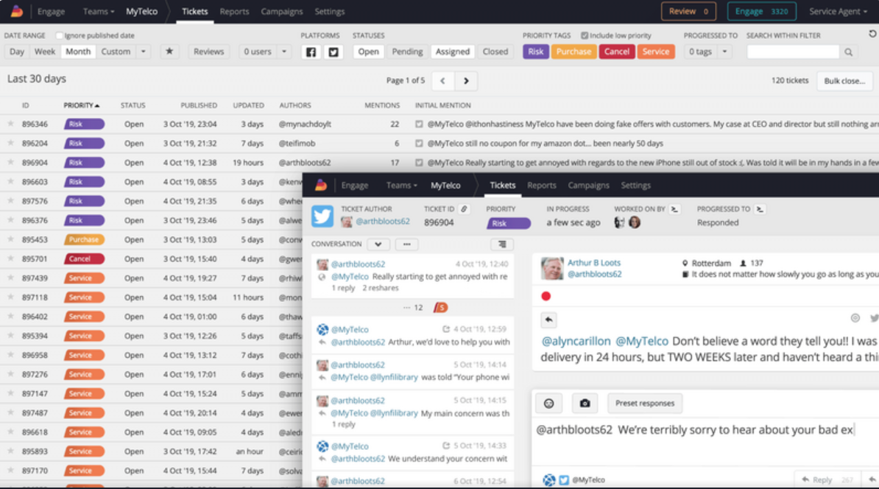Open the Teams dropdown in the ticket list window

99,11
